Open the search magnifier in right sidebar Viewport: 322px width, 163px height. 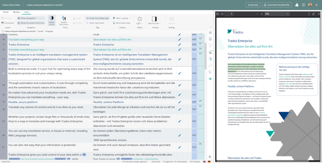(210, 65)
